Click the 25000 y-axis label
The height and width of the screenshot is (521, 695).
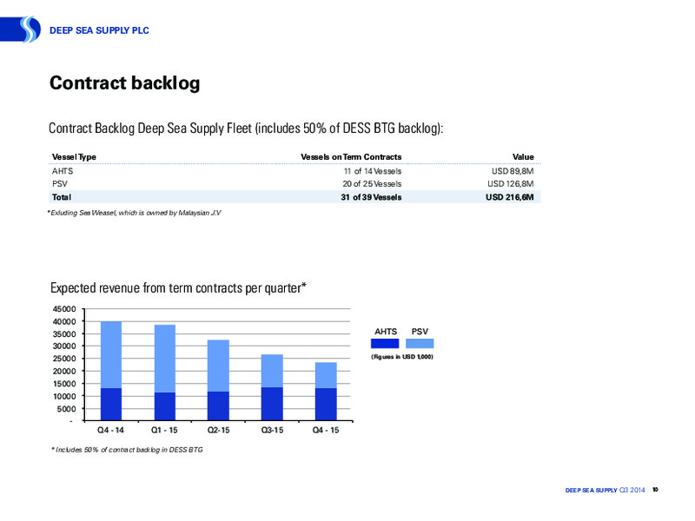[x=64, y=359]
